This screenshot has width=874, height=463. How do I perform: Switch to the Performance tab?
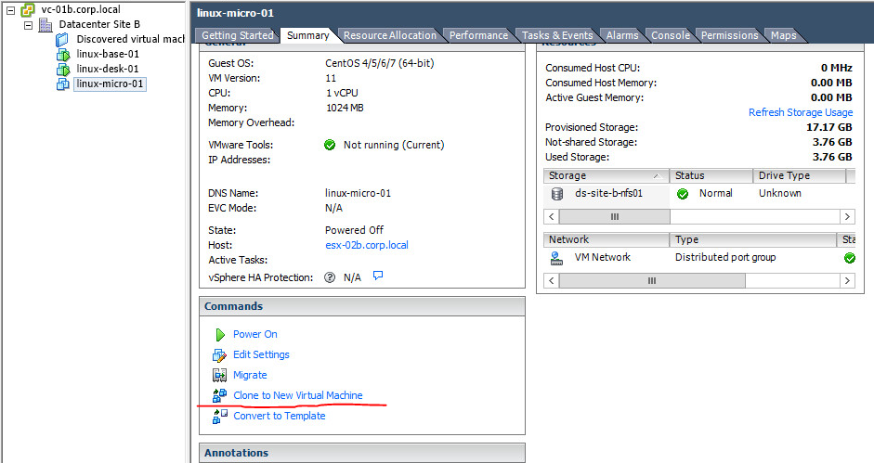[x=478, y=35]
